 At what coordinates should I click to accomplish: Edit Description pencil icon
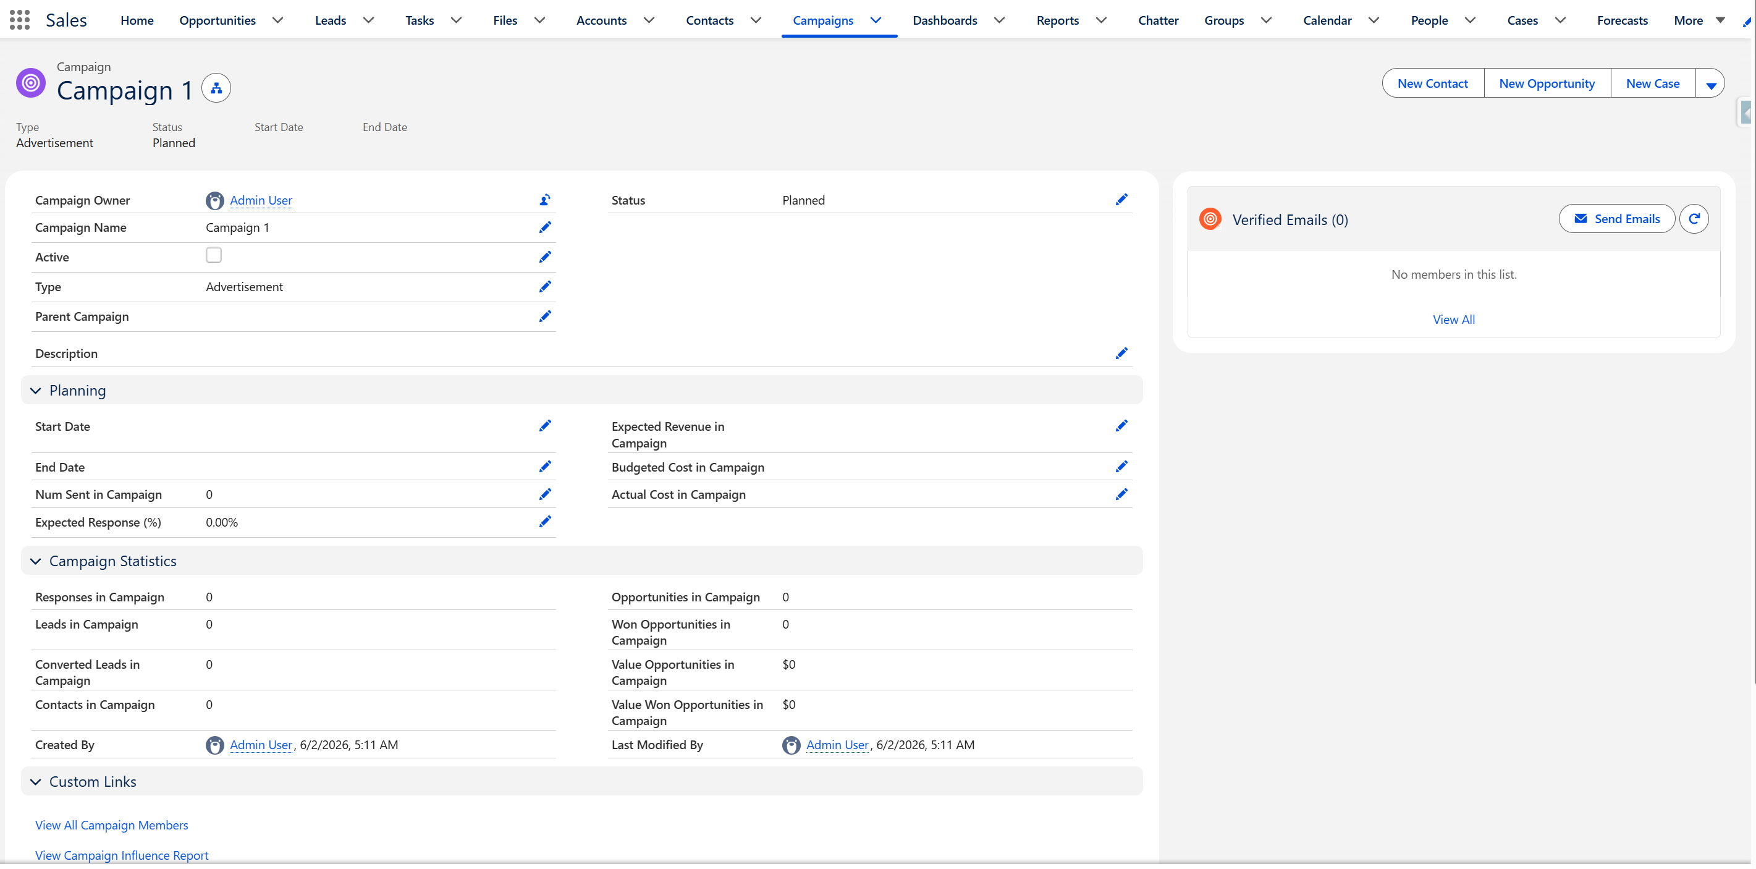click(x=1122, y=354)
